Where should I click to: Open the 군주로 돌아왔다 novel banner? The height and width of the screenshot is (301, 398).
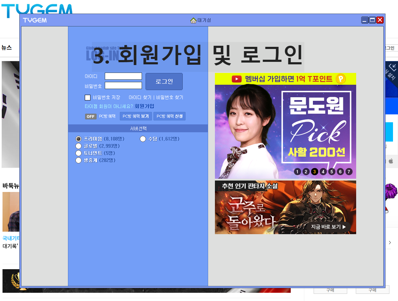(285, 207)
